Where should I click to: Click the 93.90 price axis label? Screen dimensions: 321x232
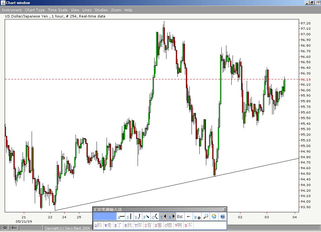[x=306, y=207]
